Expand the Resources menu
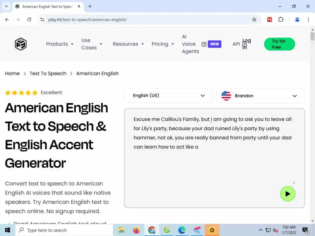315x236 pixels. (128, 44)
